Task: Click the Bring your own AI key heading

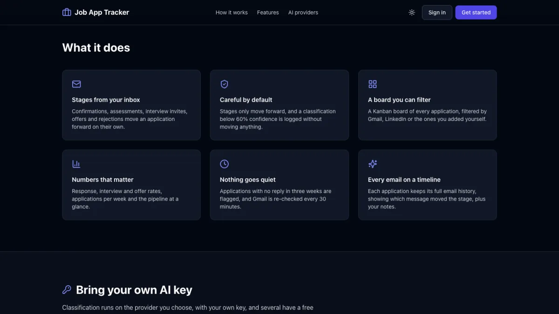Action: coord(134,290)
